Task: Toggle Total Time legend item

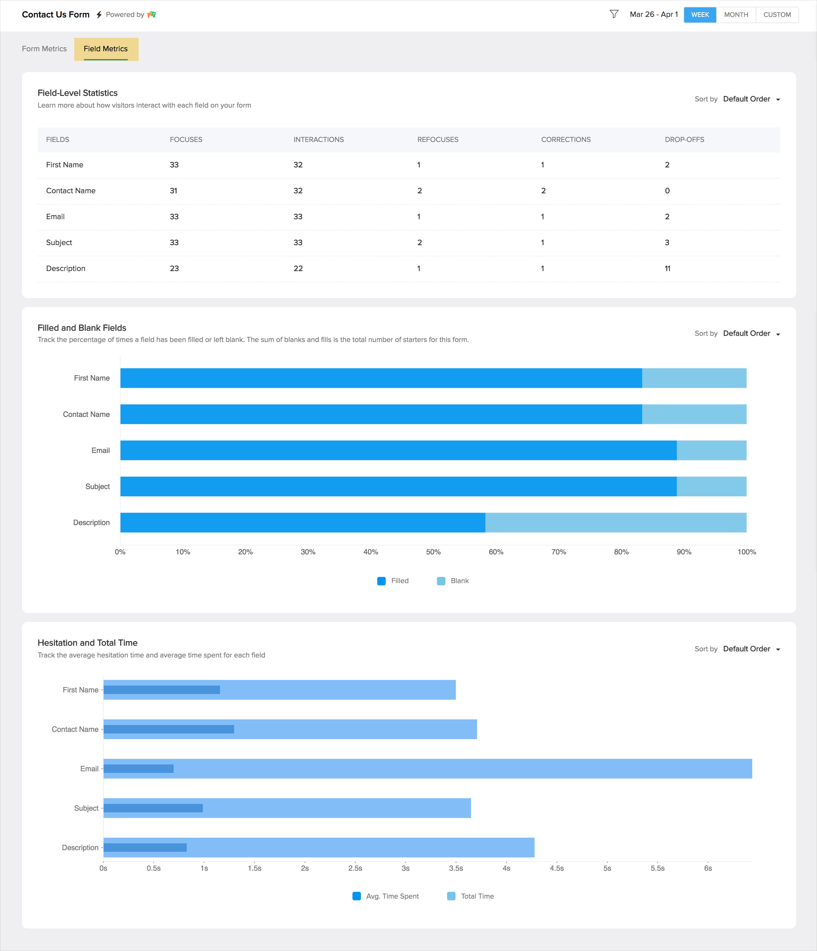Action: point(470,896)
